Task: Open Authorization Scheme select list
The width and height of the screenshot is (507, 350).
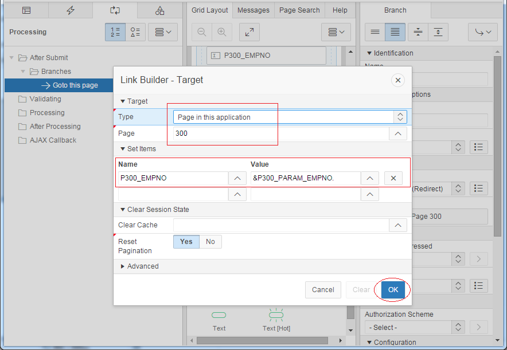Action: pyautogui.click(x=415, y=328)
